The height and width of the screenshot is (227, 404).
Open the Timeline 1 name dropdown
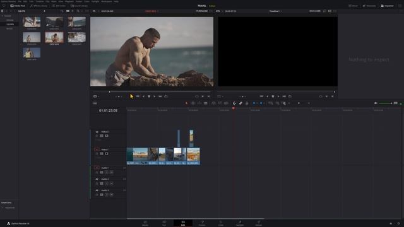[x=275, y=11]
